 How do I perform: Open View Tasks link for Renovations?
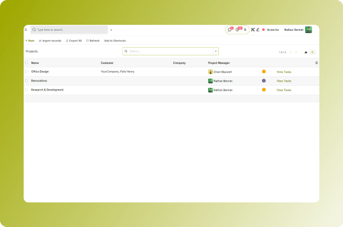coord(284,81)
